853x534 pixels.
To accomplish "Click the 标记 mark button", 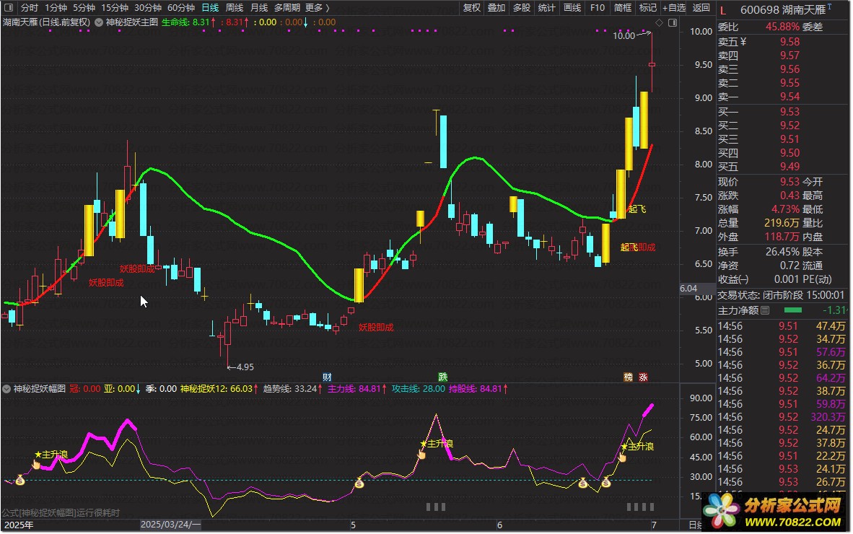I will (648, 8).
